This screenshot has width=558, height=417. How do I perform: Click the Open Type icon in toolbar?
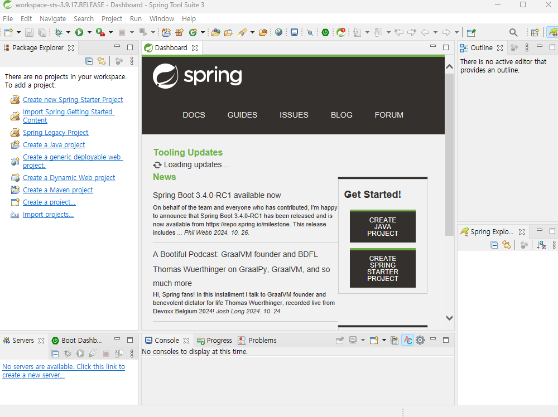[215, 32]
